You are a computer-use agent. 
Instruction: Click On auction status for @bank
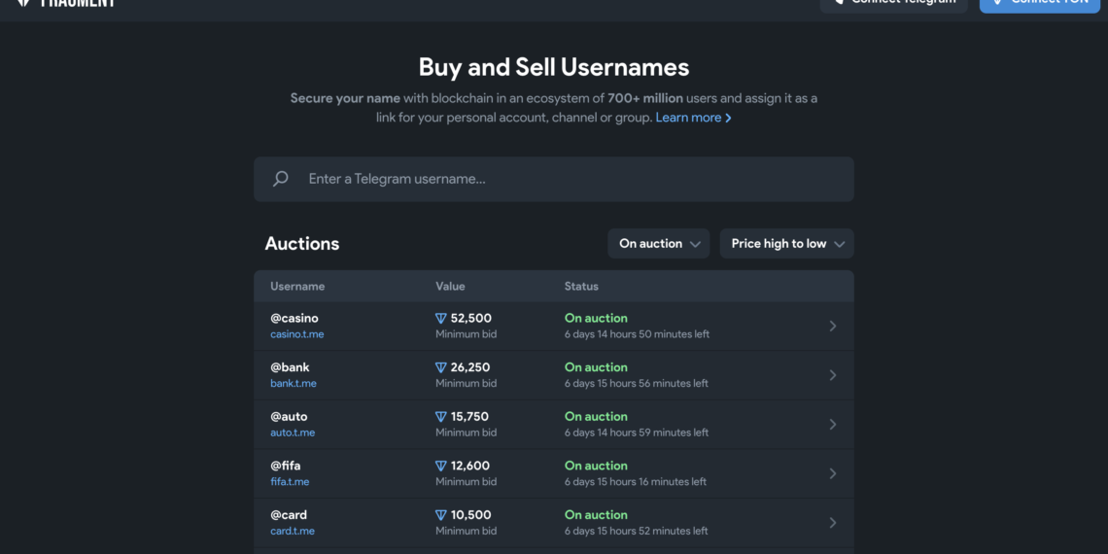[x=596, y=367]
